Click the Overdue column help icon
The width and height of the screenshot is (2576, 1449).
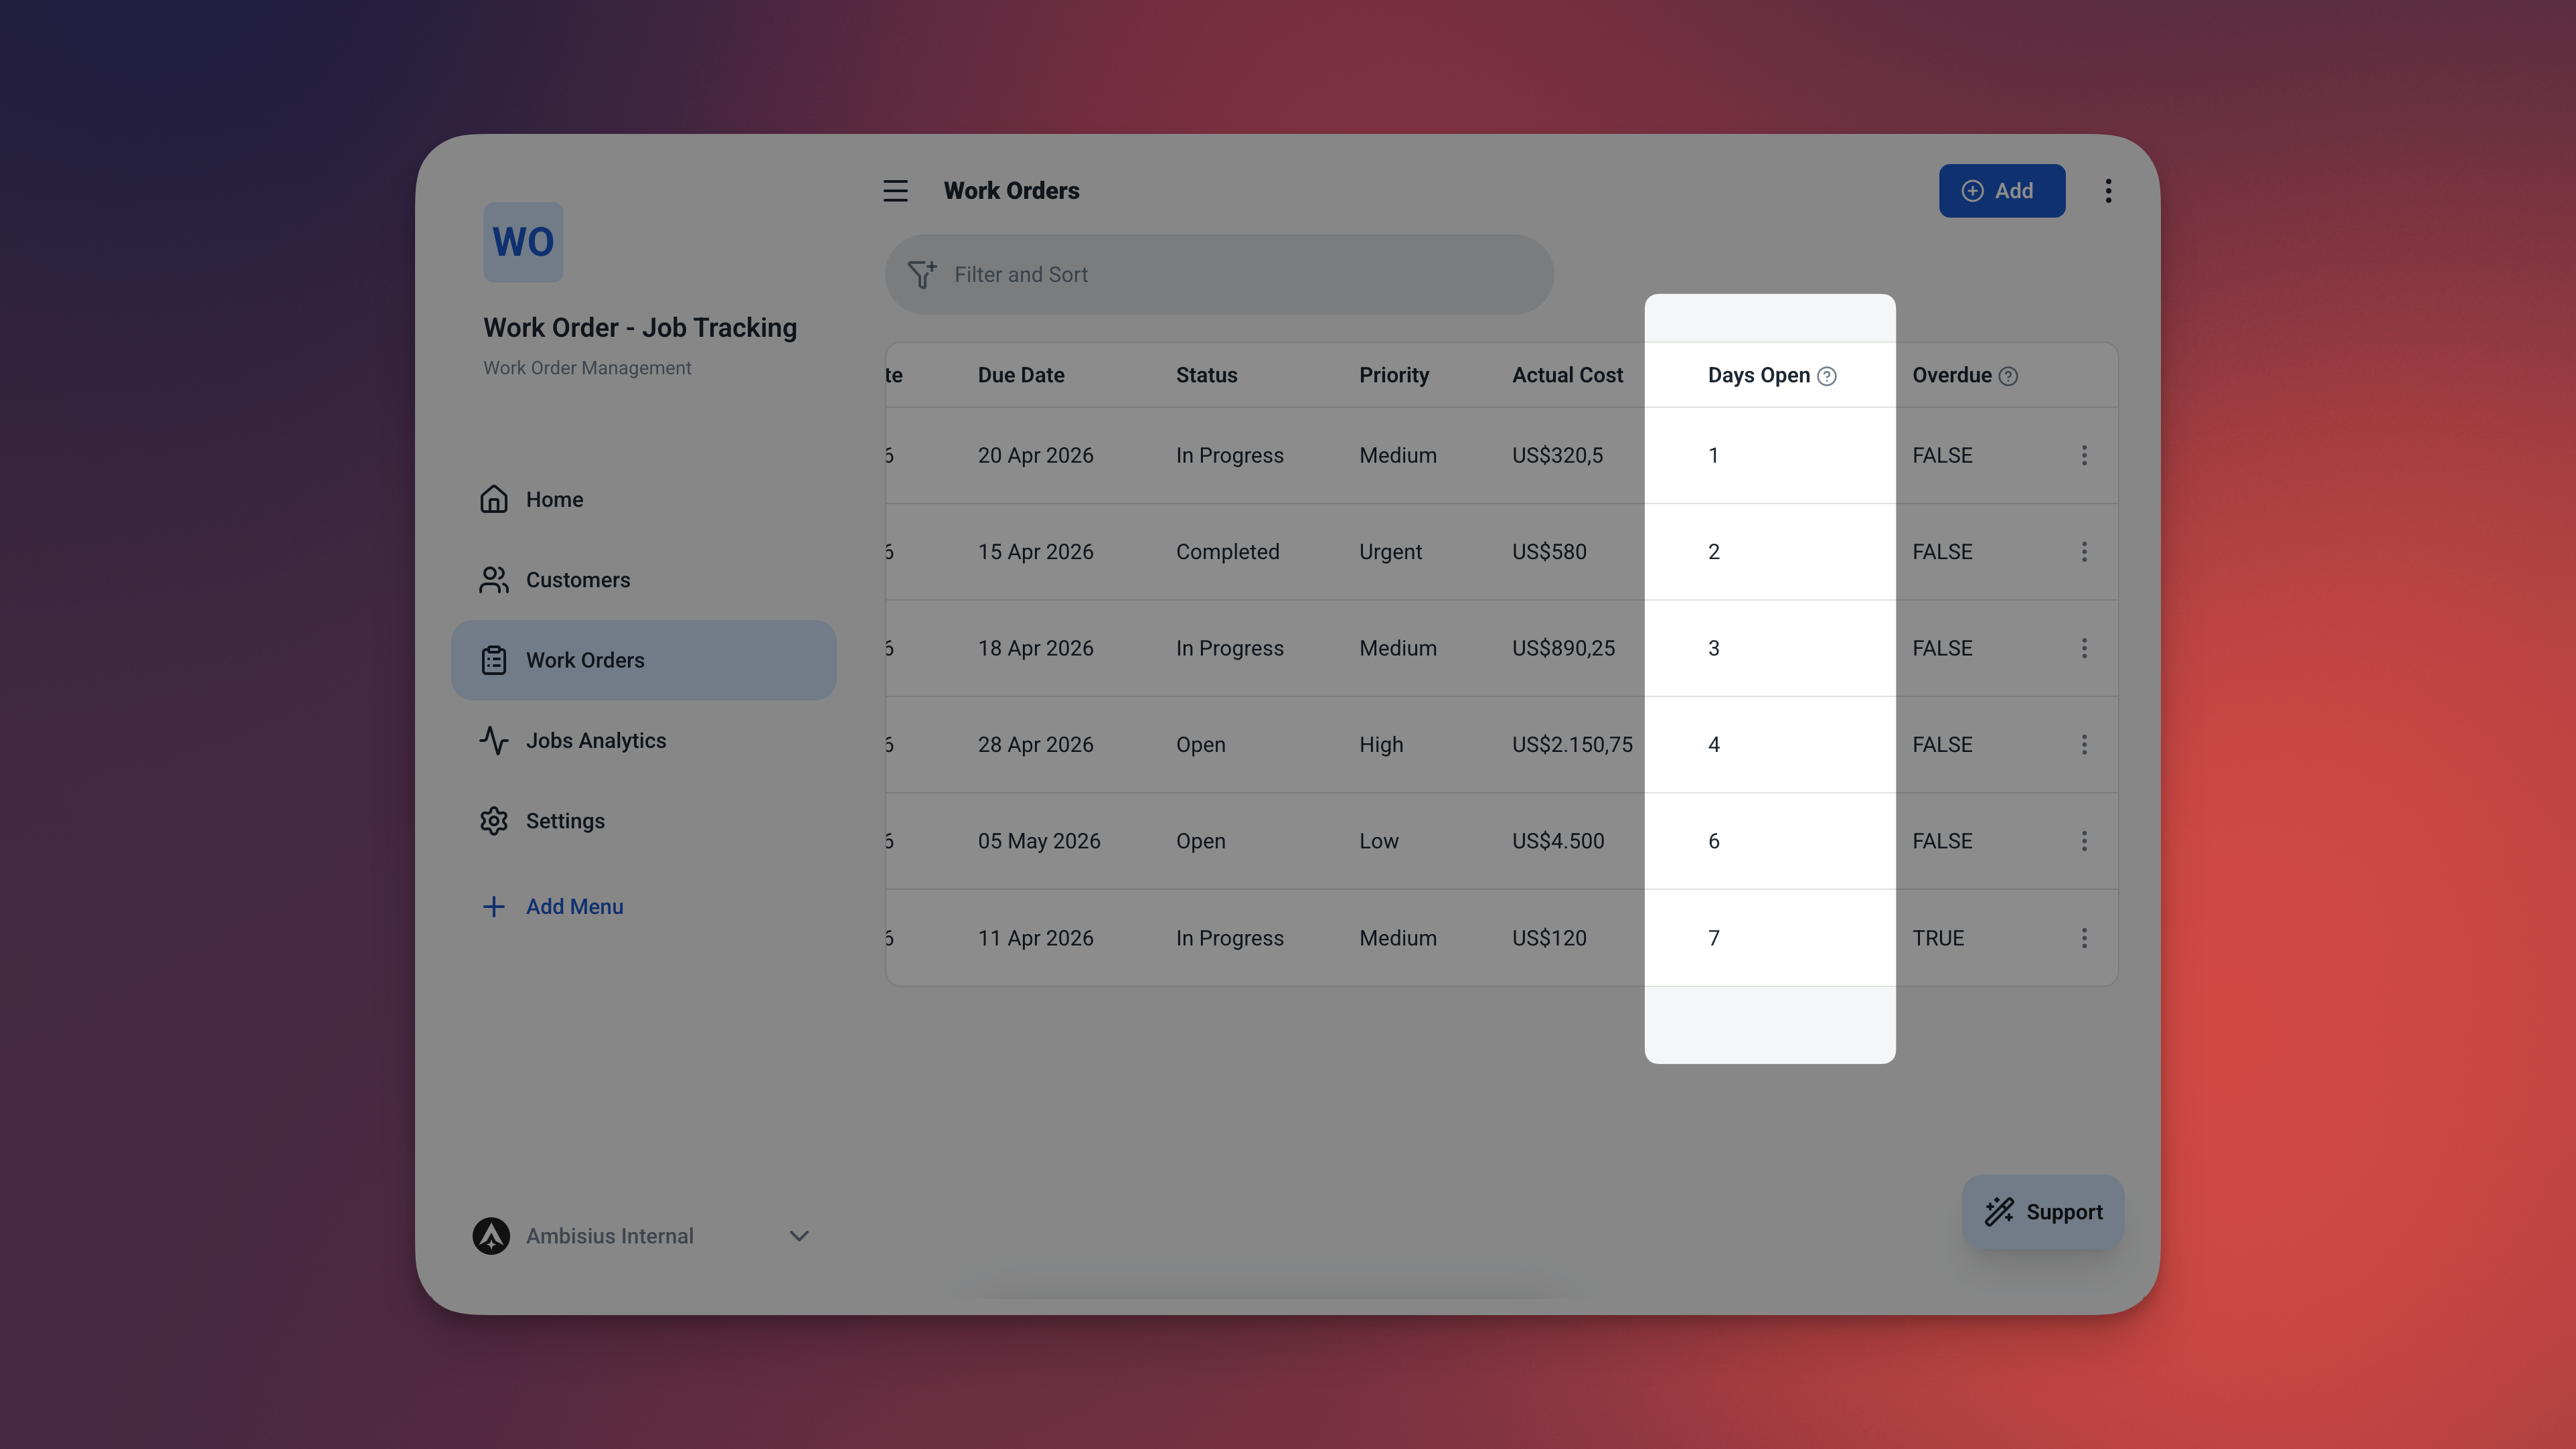(x=2008, y=376)
